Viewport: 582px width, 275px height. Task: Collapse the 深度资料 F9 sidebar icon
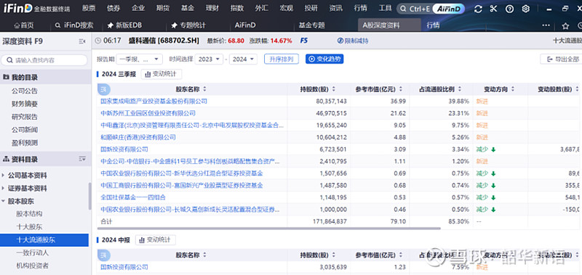point(82,41)
